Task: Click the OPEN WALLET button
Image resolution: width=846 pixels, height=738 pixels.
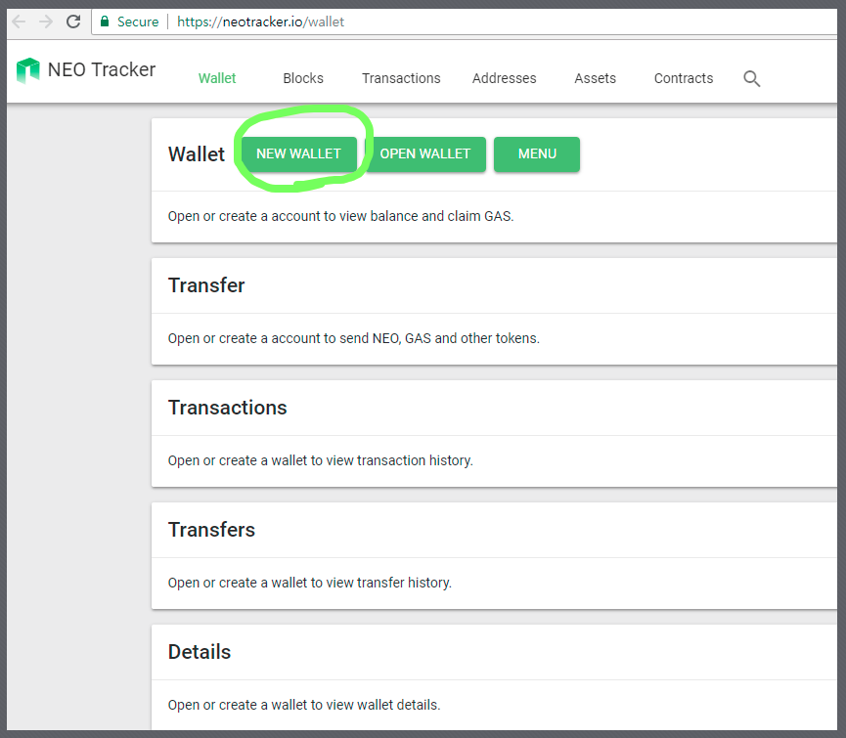Action: (425, 154)
